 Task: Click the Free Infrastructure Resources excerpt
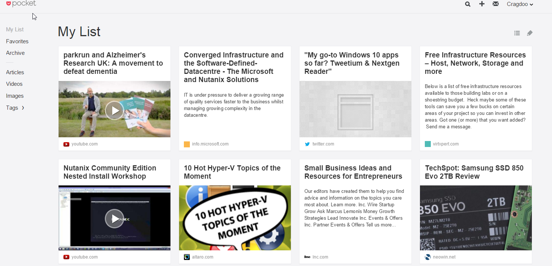pos(476,107)
